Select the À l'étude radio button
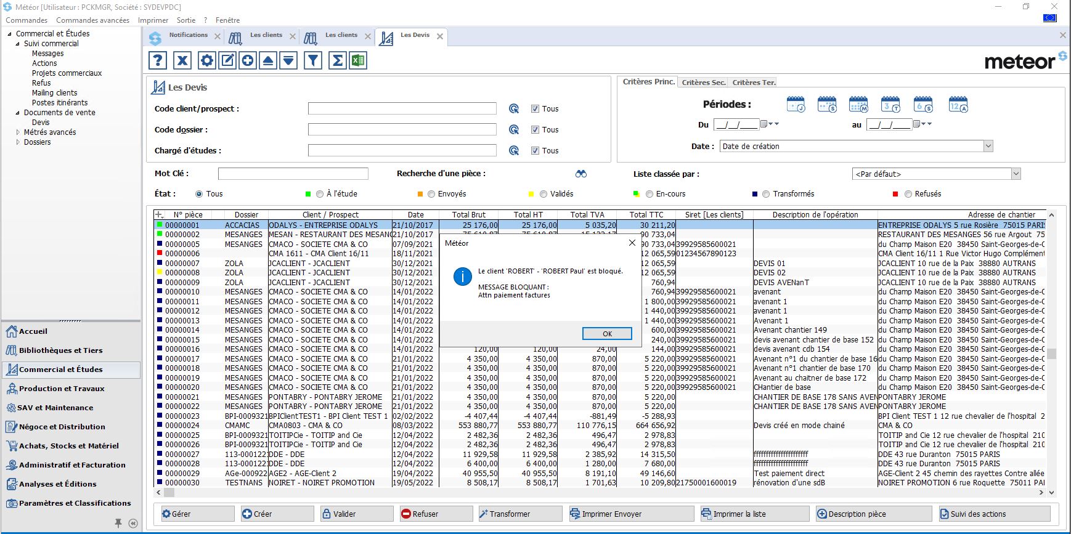 320,194
